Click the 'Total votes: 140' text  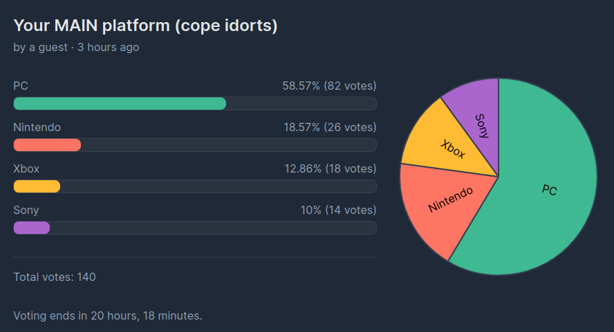[x=55, y=277]
